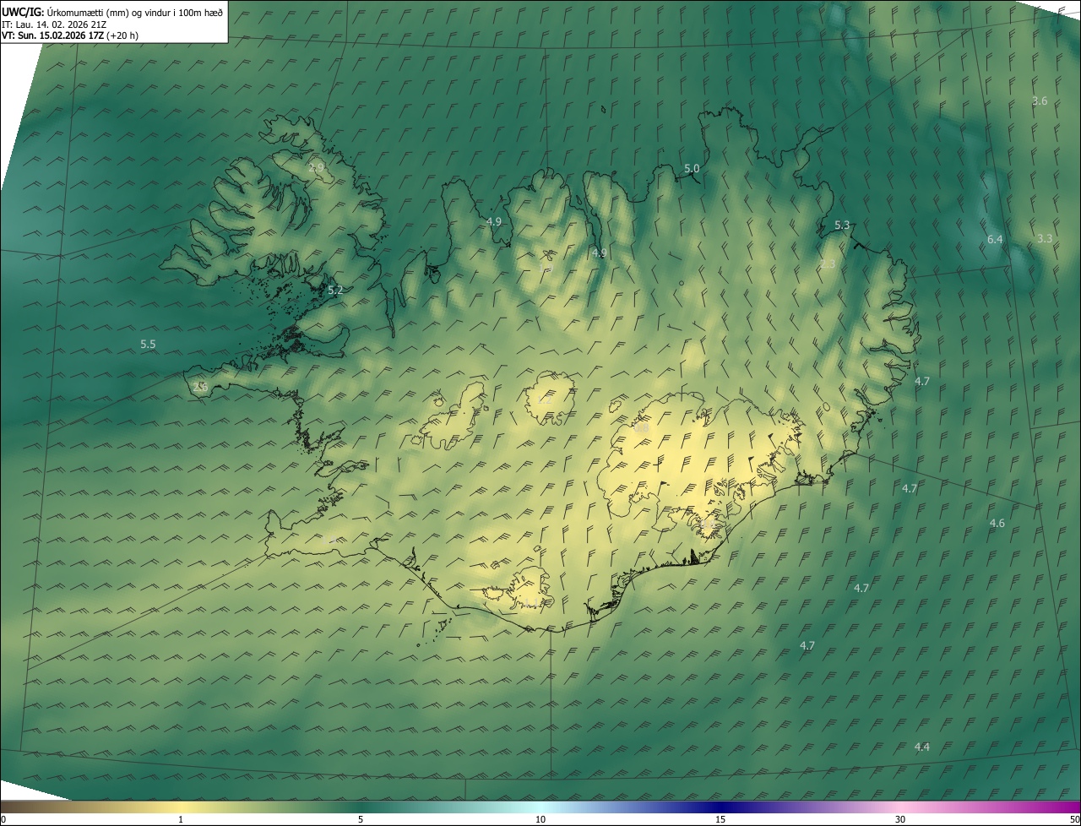Click the UWC/IG Úrkomumætti title line

112,12
